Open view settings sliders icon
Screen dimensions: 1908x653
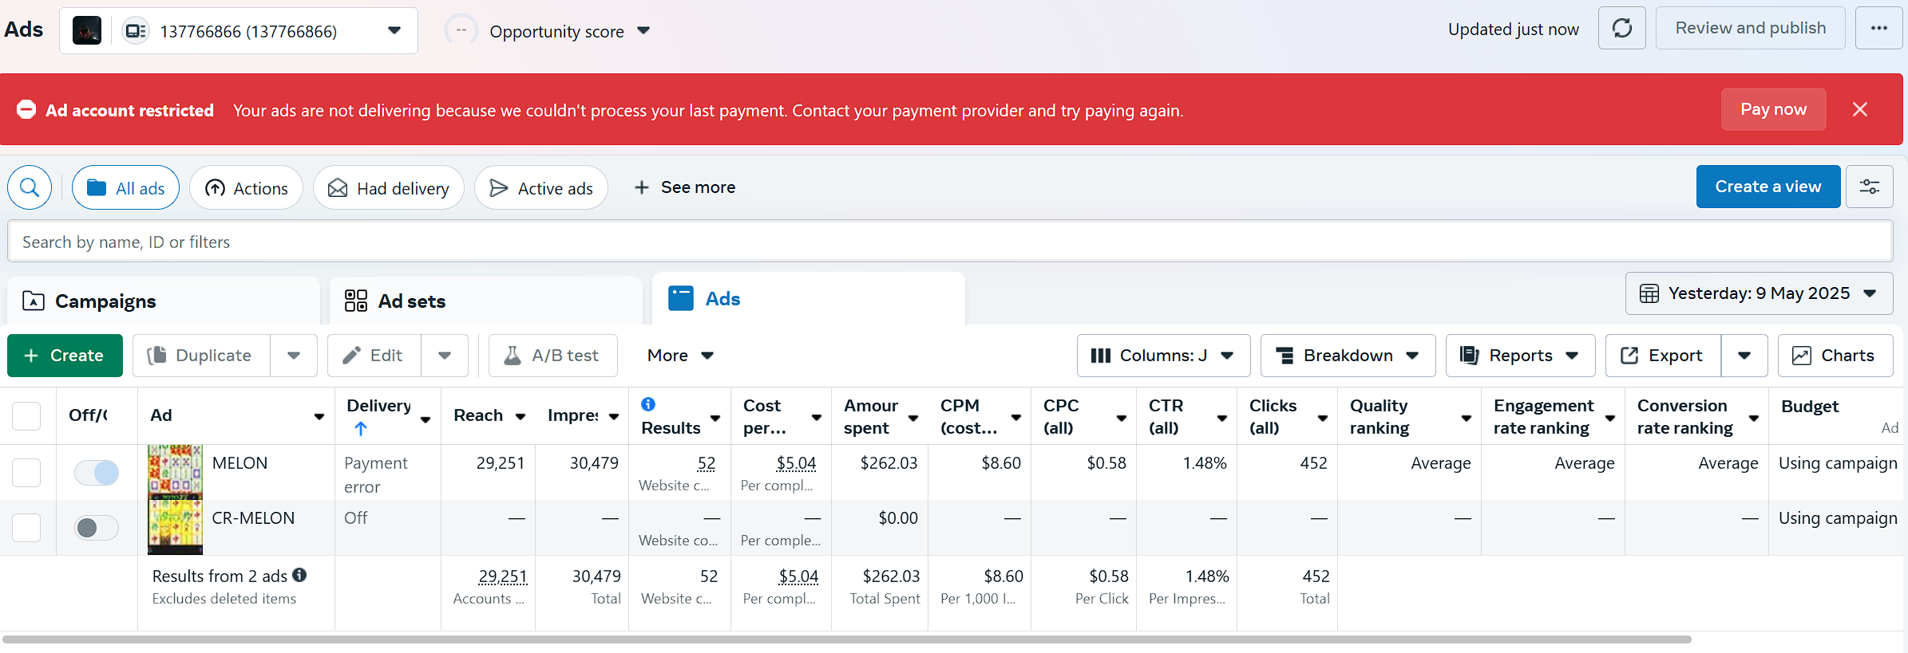point(1869,187)
